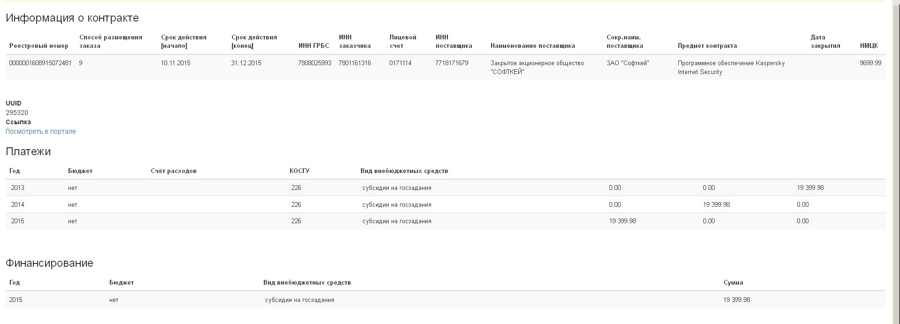Viewport: 900px width, 324px height.
Task: Click 'нет' budget value in 2013 payments row
Action: coord(72,188)
